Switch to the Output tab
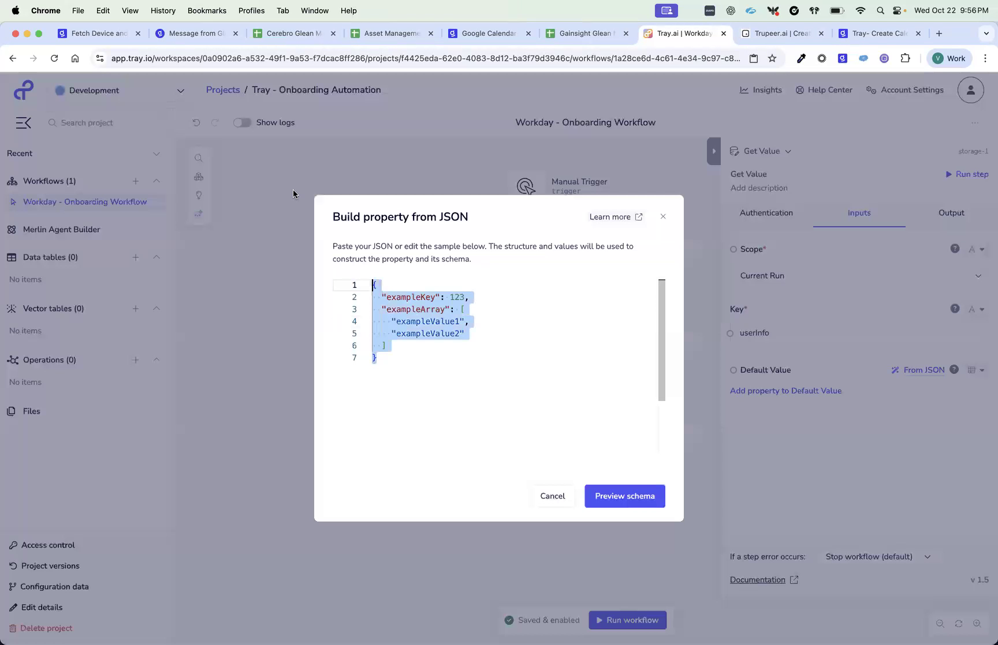 [x=951, y=213]
